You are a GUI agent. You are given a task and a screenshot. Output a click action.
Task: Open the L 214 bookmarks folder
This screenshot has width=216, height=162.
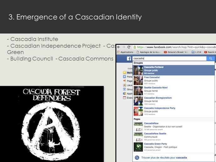pyautogui.click(x=196, y=52)
